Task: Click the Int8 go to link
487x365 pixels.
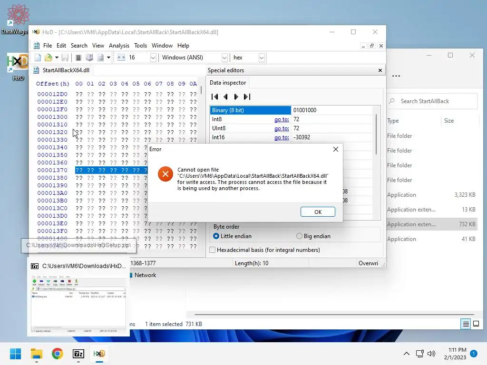Action: (282, 119)
